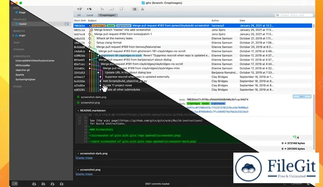Switch to the tree view icon
This screenshot has width=323, height=187.
(142, 9)
